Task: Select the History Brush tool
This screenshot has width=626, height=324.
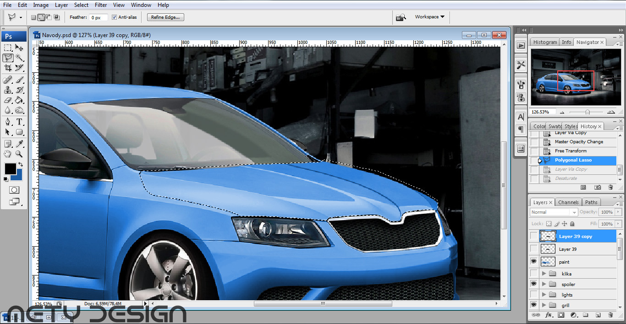Action: click(x=19, y=90)
